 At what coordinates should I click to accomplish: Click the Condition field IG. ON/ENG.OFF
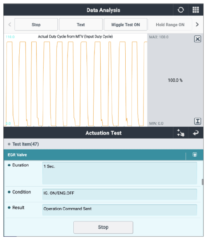[120, 194]
